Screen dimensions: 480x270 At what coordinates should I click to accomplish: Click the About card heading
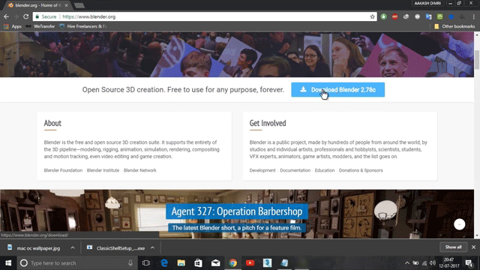pos(52,123)
